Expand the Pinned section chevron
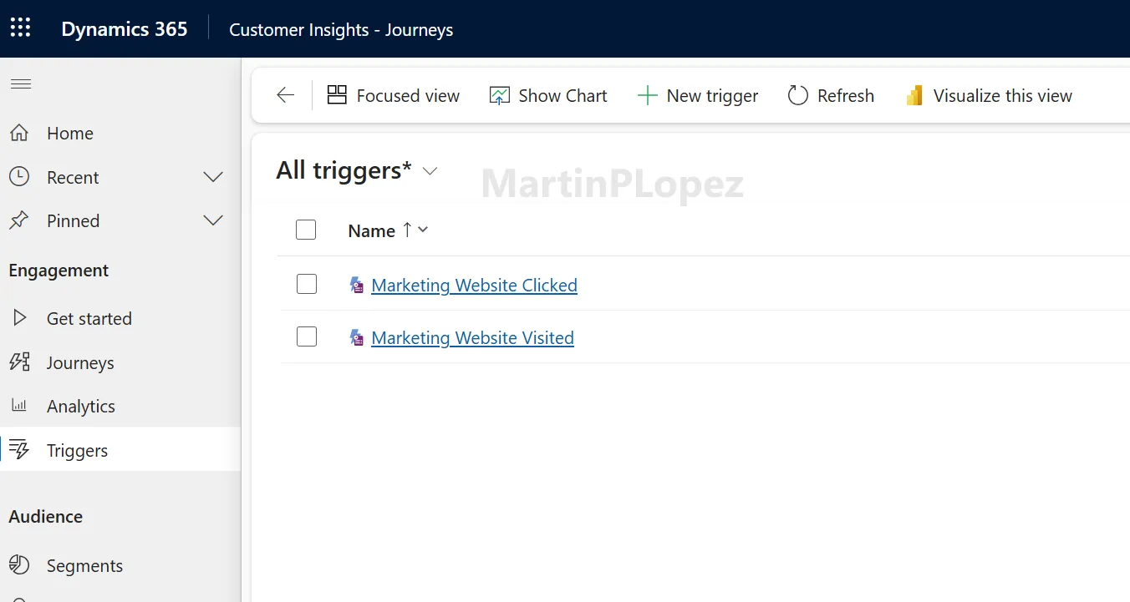The width and height of the screenshot is (1130, 602). pos(214,220)
